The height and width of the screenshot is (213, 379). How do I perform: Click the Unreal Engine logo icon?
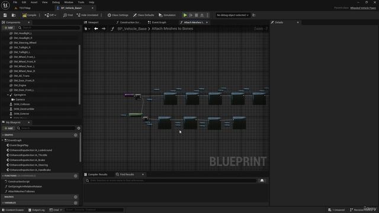pos(5,5)
